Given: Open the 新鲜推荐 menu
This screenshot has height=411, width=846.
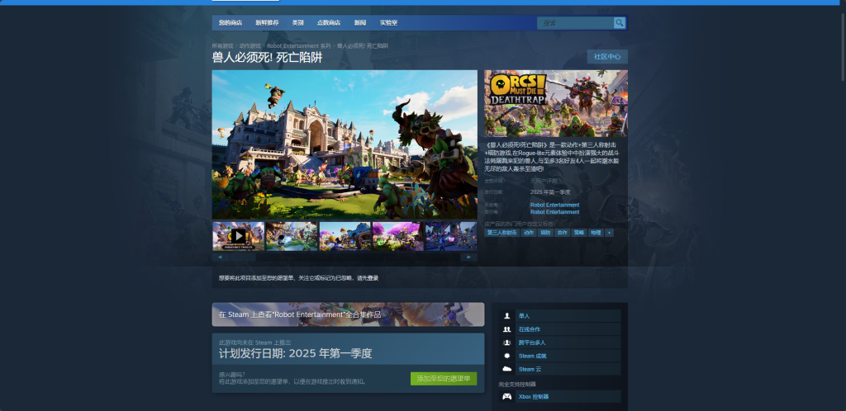Looking at the screenshot, I should (x=267, y=22).
